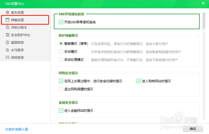Click the 确定 button

pyautogui.click(x=193, y=129)
